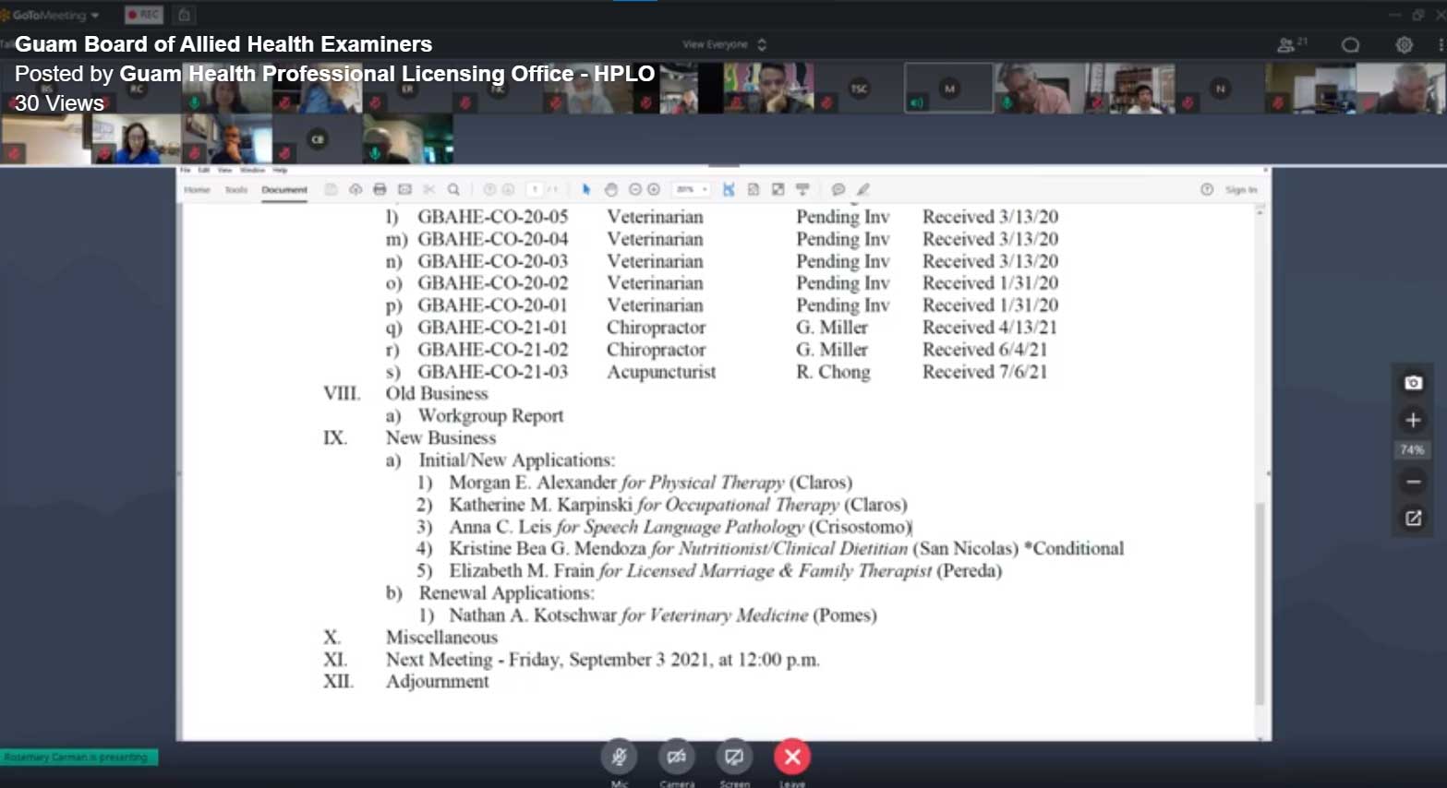Image resolution: width=1447 pixels, height=788 pixels.
Task: Click the fit width scrolling icon
Action: tap(729, 189)
